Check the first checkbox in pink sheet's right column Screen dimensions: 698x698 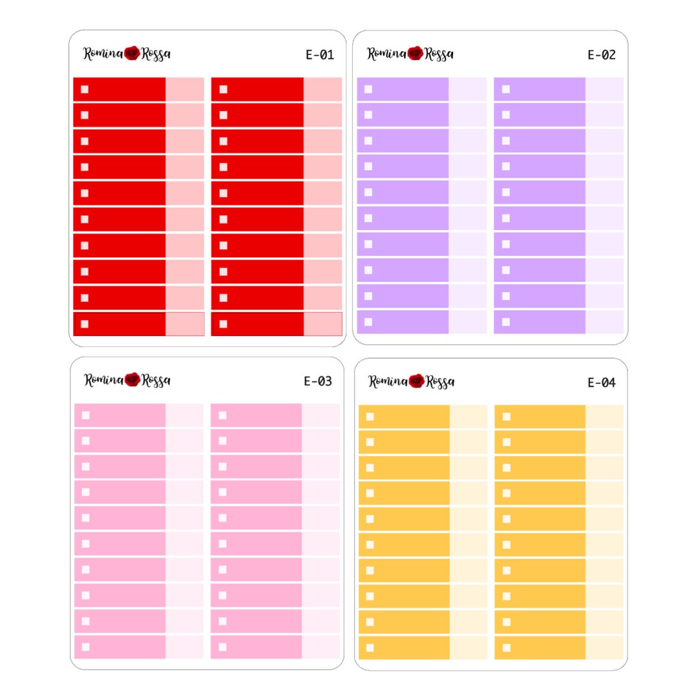click(223, 416)
